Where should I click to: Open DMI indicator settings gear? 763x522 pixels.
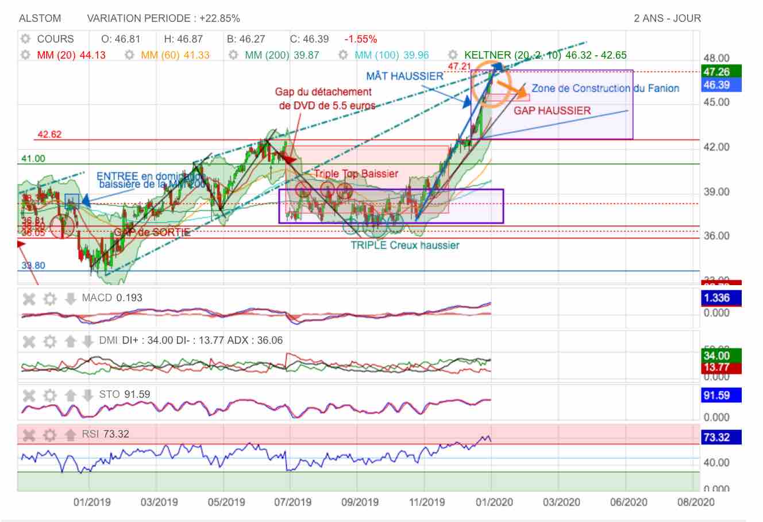pos(50,341)
